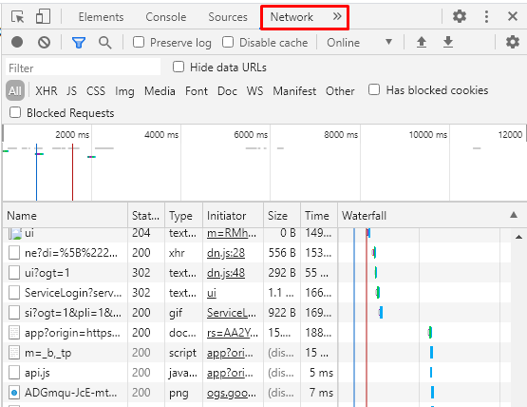Open the dn.js:28 initiator link

226,253
